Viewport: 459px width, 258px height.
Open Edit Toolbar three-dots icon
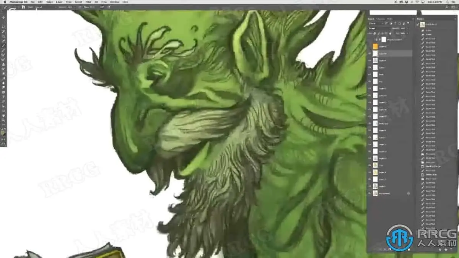tap(3, 125)
